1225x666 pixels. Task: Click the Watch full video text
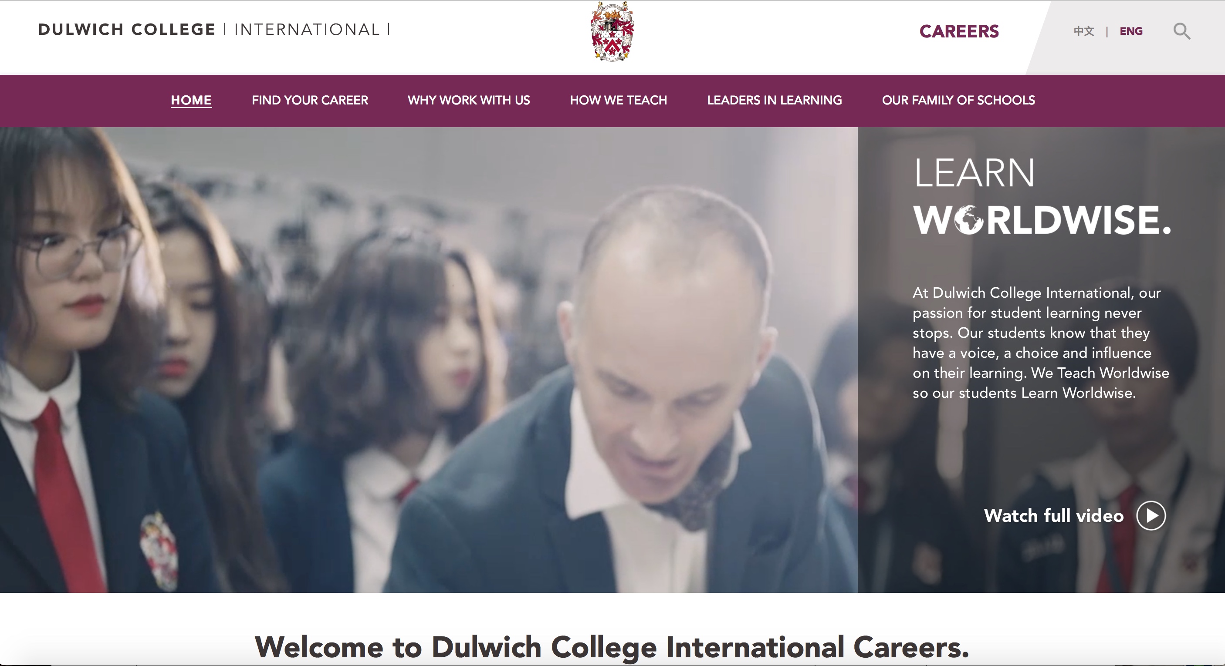tap(1054, 516)
